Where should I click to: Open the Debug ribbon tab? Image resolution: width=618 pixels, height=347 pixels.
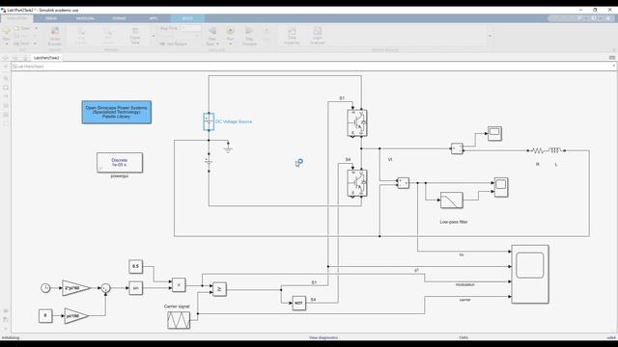(51, 18)
